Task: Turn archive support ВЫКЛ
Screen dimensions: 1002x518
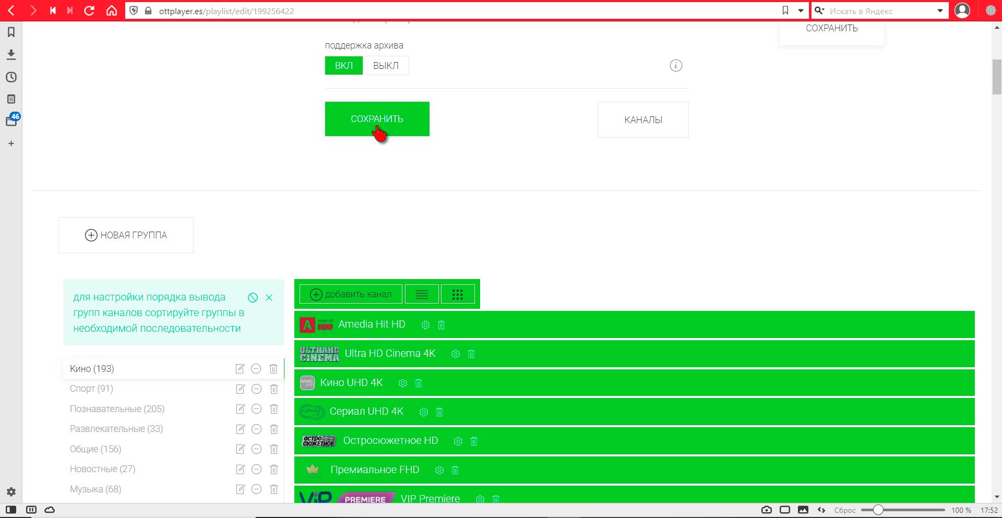Action: pyautogui.click(x=386, y=66)
